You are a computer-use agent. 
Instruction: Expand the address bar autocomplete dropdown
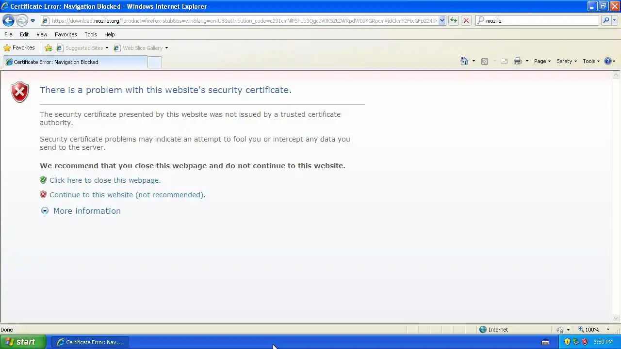pos(442,21)
